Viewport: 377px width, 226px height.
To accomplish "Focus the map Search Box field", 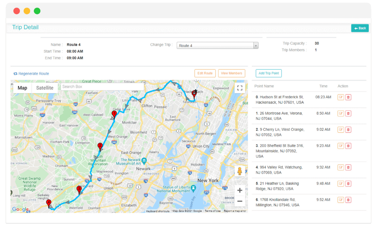I will click(102, 87).
